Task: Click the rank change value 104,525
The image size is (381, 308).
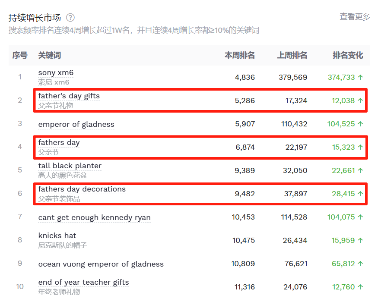Action: point(341,124)
